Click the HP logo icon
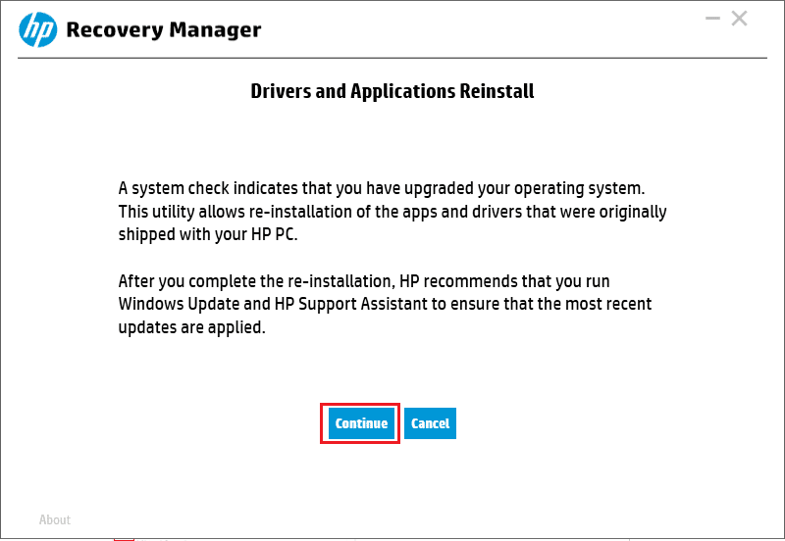Screen dimensions: 785x541 (x=38, y=30)
